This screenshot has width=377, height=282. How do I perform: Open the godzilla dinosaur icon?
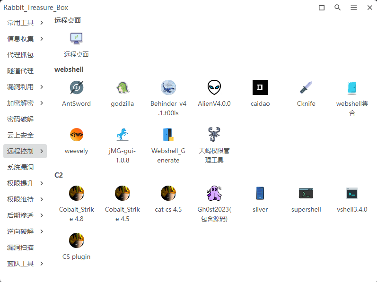123,87
